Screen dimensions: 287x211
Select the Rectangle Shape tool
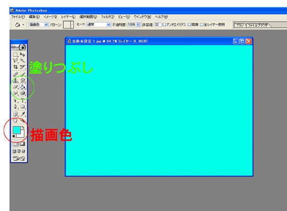pyautogui.click(x=22, y=107)
